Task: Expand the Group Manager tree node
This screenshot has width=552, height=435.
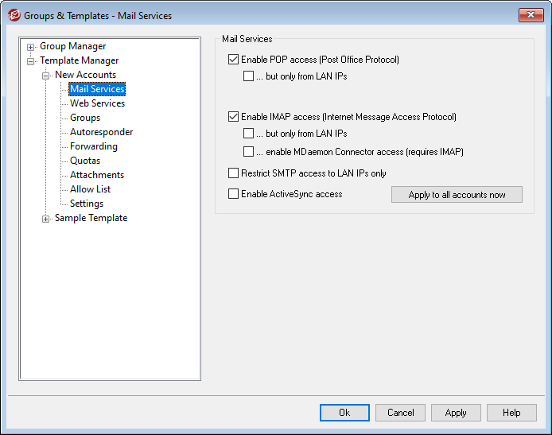Action: 31,47
